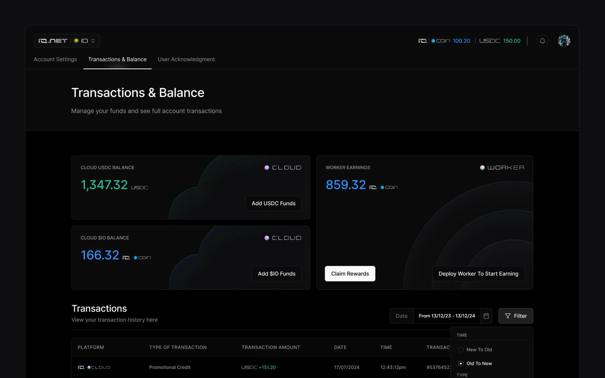This screenshot has height=378, width=605.
Task: Switch to Account Settings tab
Action: pos(55,59)
